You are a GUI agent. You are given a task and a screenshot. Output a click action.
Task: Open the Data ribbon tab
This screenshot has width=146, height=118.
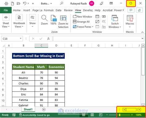tap(59, 10)
